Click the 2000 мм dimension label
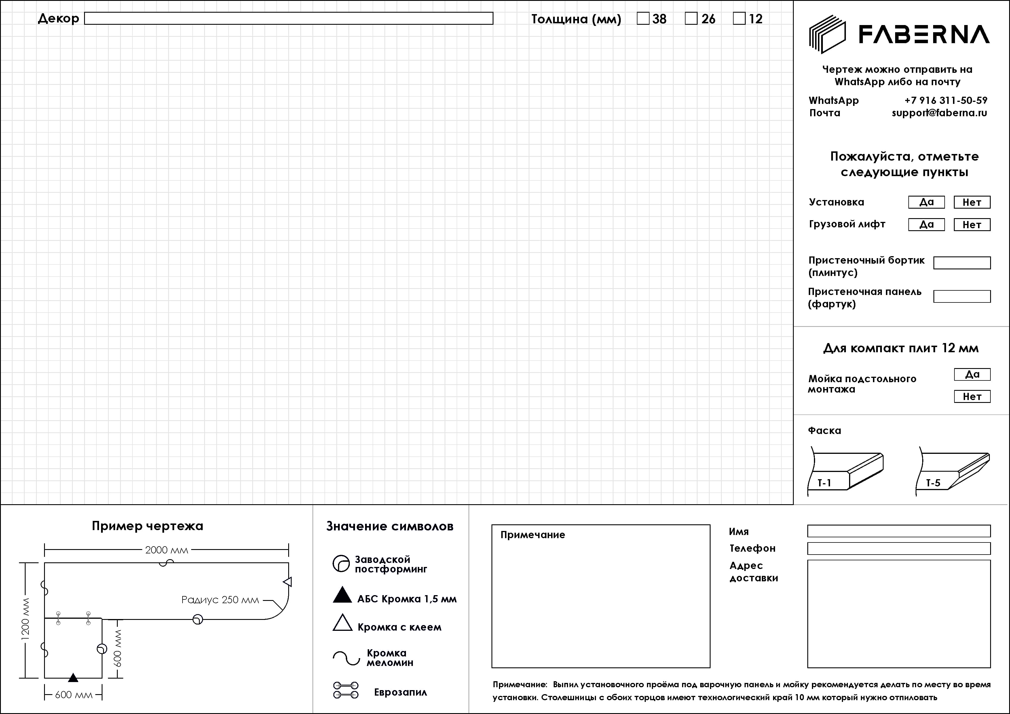 167,550
